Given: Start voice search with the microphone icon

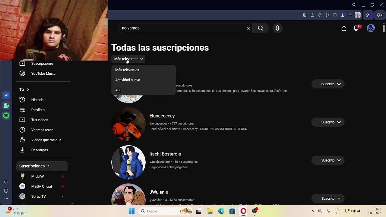Looking at the screenshot, I should [278, 28].
